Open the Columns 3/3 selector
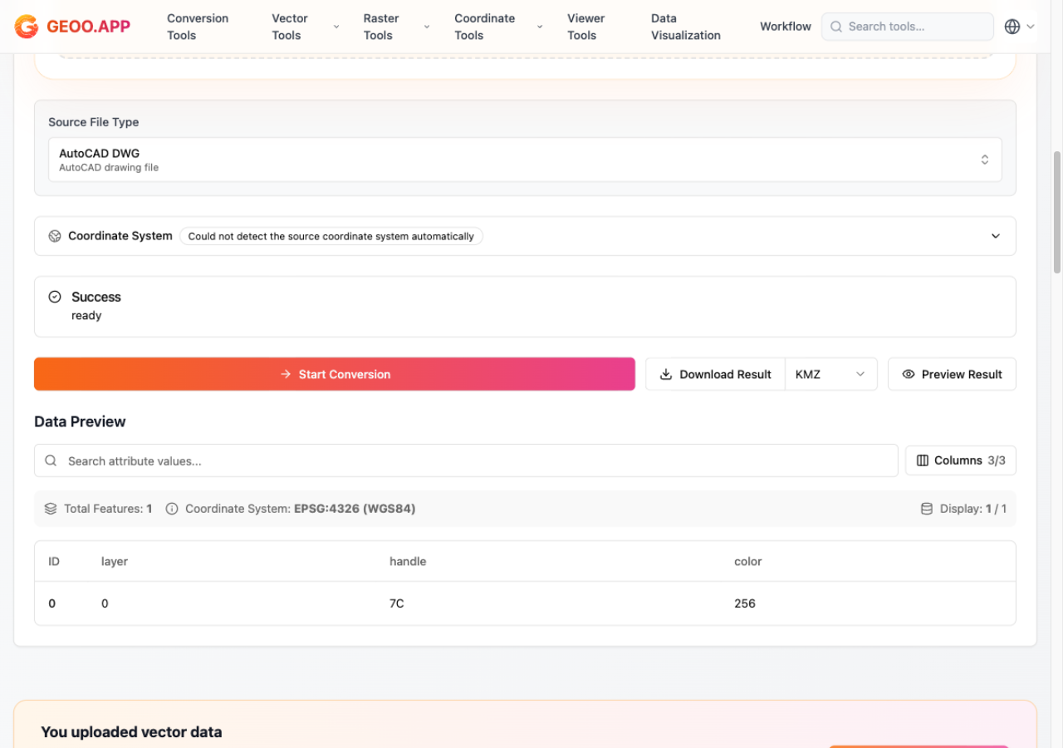 pos(961,460)
